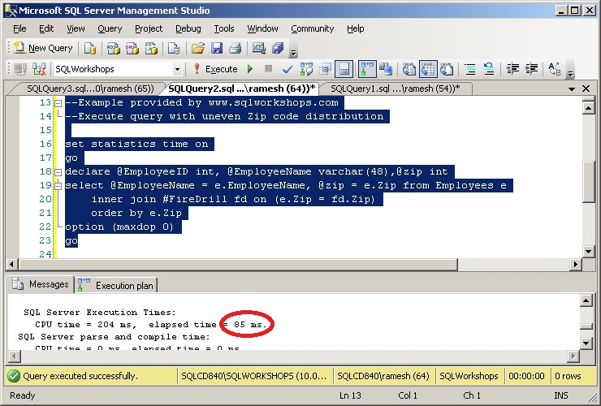Viewport: 601px width, 406px height.
Task: Click the Messages pane scroll down arrow
Action: point(586,343)
